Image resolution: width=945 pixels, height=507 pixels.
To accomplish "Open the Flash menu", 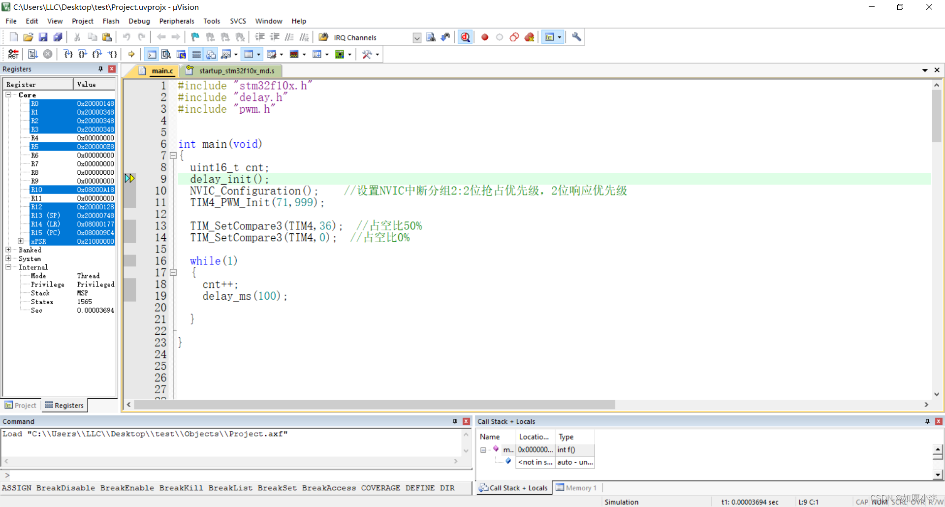I will click(x=111, y=21).
